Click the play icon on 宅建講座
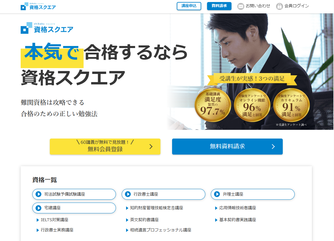This screenshot has width=334, height=241. coord(38,208)
